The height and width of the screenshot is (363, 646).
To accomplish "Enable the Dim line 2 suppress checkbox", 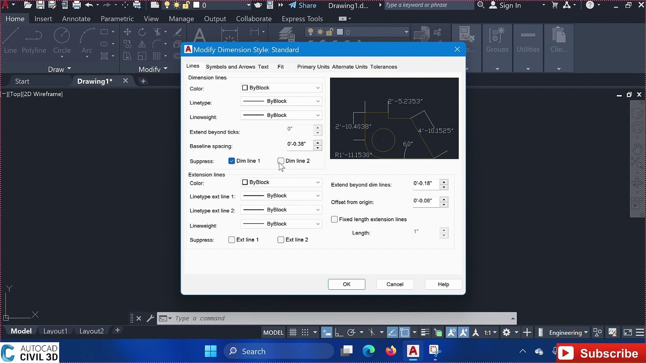I will click(281, 161).
